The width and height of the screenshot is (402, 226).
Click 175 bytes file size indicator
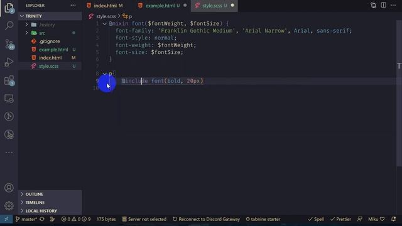point(106,219)
